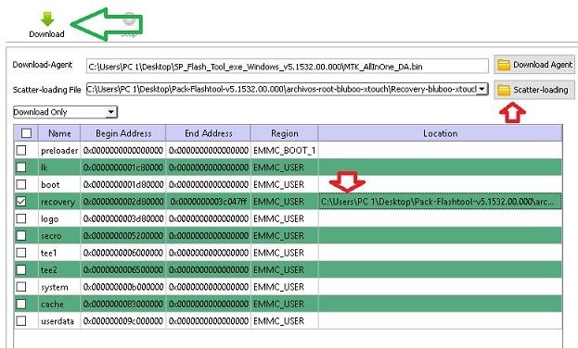Click the userdata name cell
The image size is (578, 348).
pos(59,321)
